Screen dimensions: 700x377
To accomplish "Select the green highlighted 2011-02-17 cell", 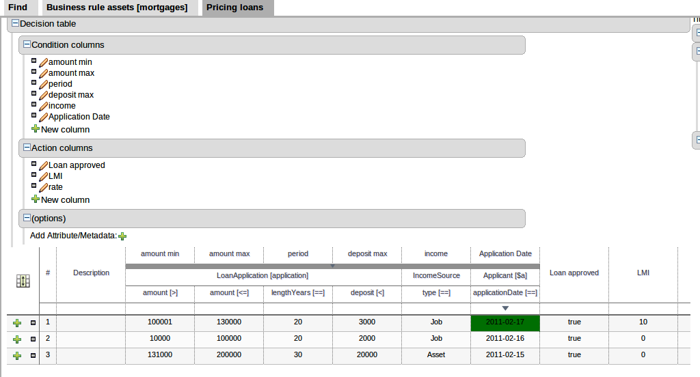I will 505,323.
